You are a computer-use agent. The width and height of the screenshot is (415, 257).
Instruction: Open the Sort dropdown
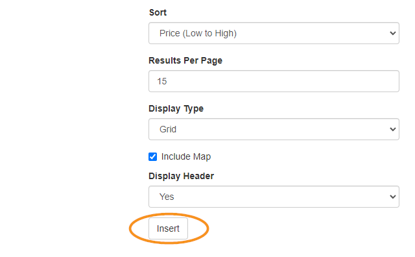coord(274,33)
